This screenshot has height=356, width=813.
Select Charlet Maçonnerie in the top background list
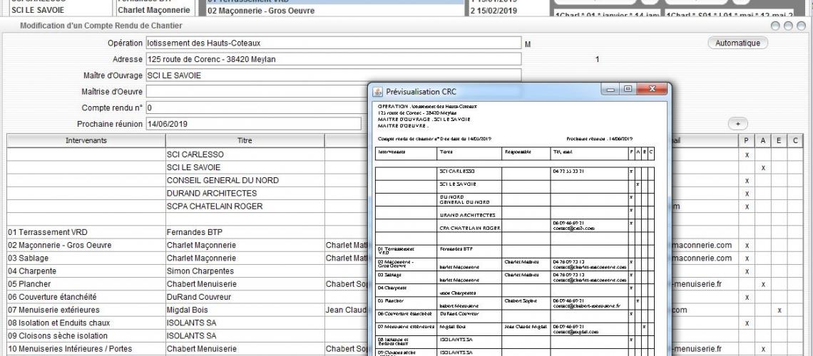point(154,11)
